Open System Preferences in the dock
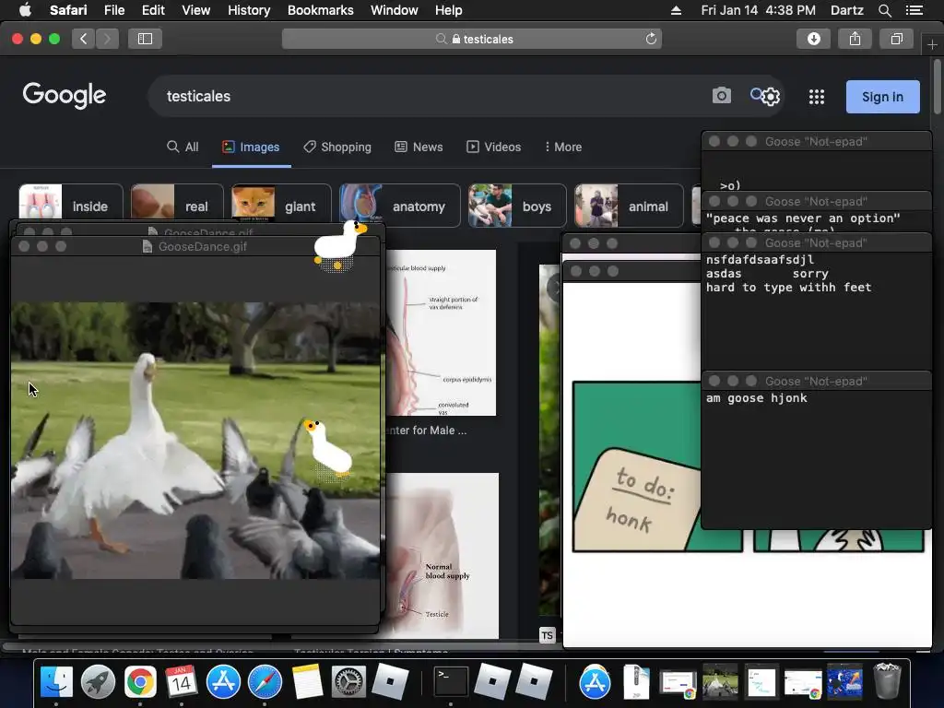The height and width of the screenshot is (708, 944). (348, 682)
